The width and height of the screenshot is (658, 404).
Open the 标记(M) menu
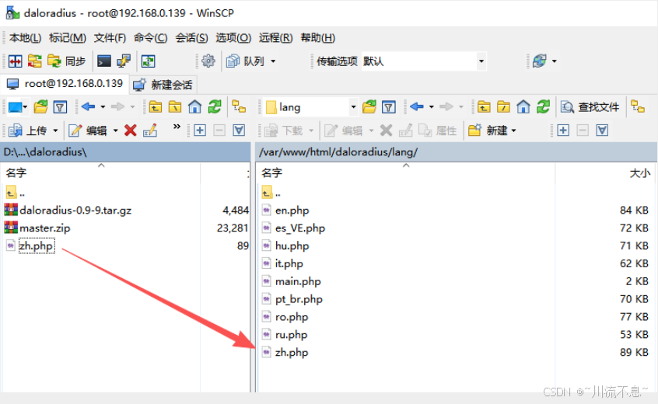coord(67,38)
